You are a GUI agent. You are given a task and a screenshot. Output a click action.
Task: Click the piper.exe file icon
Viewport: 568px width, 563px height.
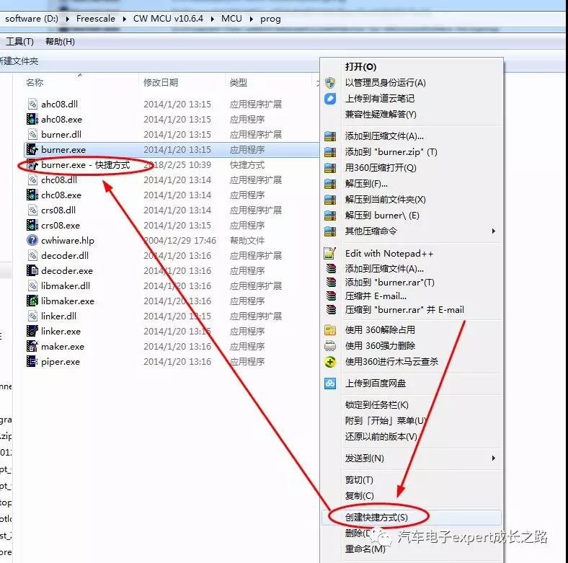coord(32,362)
